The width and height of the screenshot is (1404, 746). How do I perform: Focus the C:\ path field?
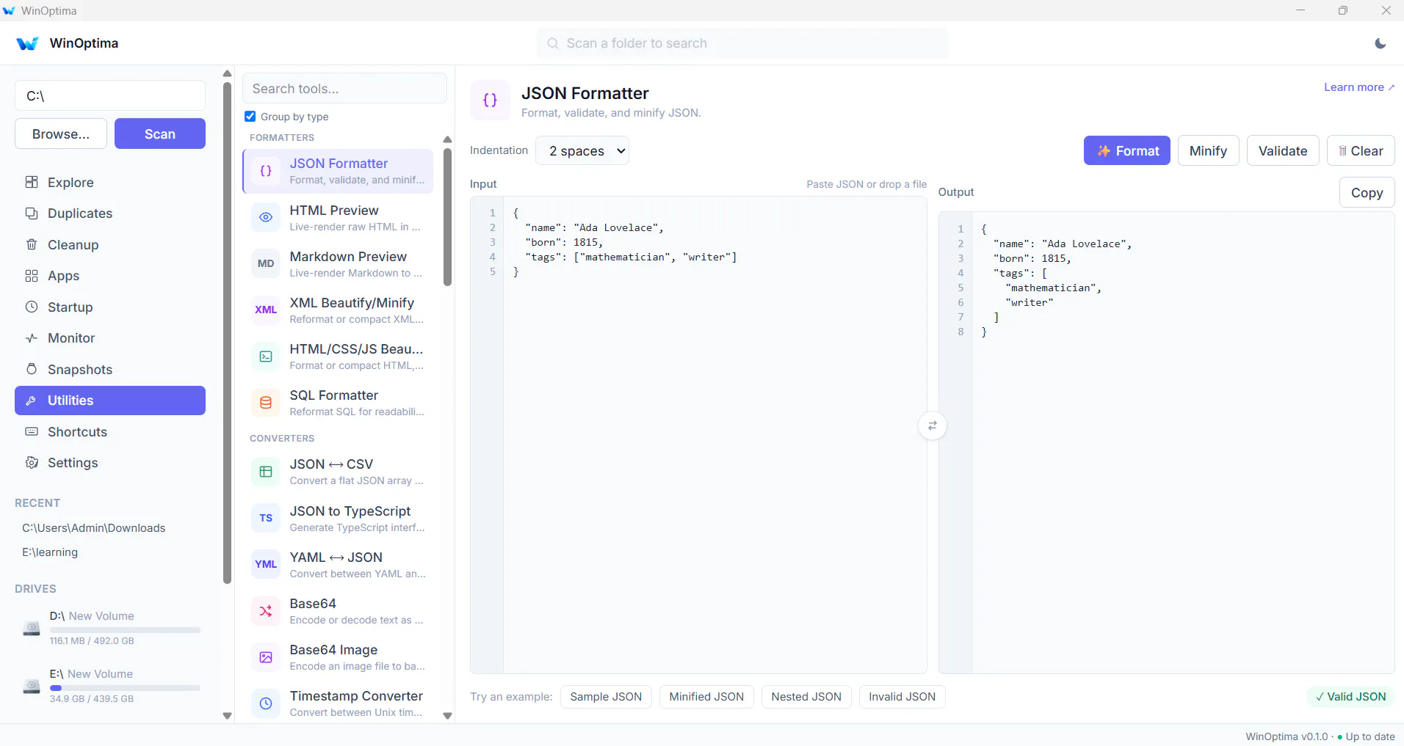coord(110,95)
